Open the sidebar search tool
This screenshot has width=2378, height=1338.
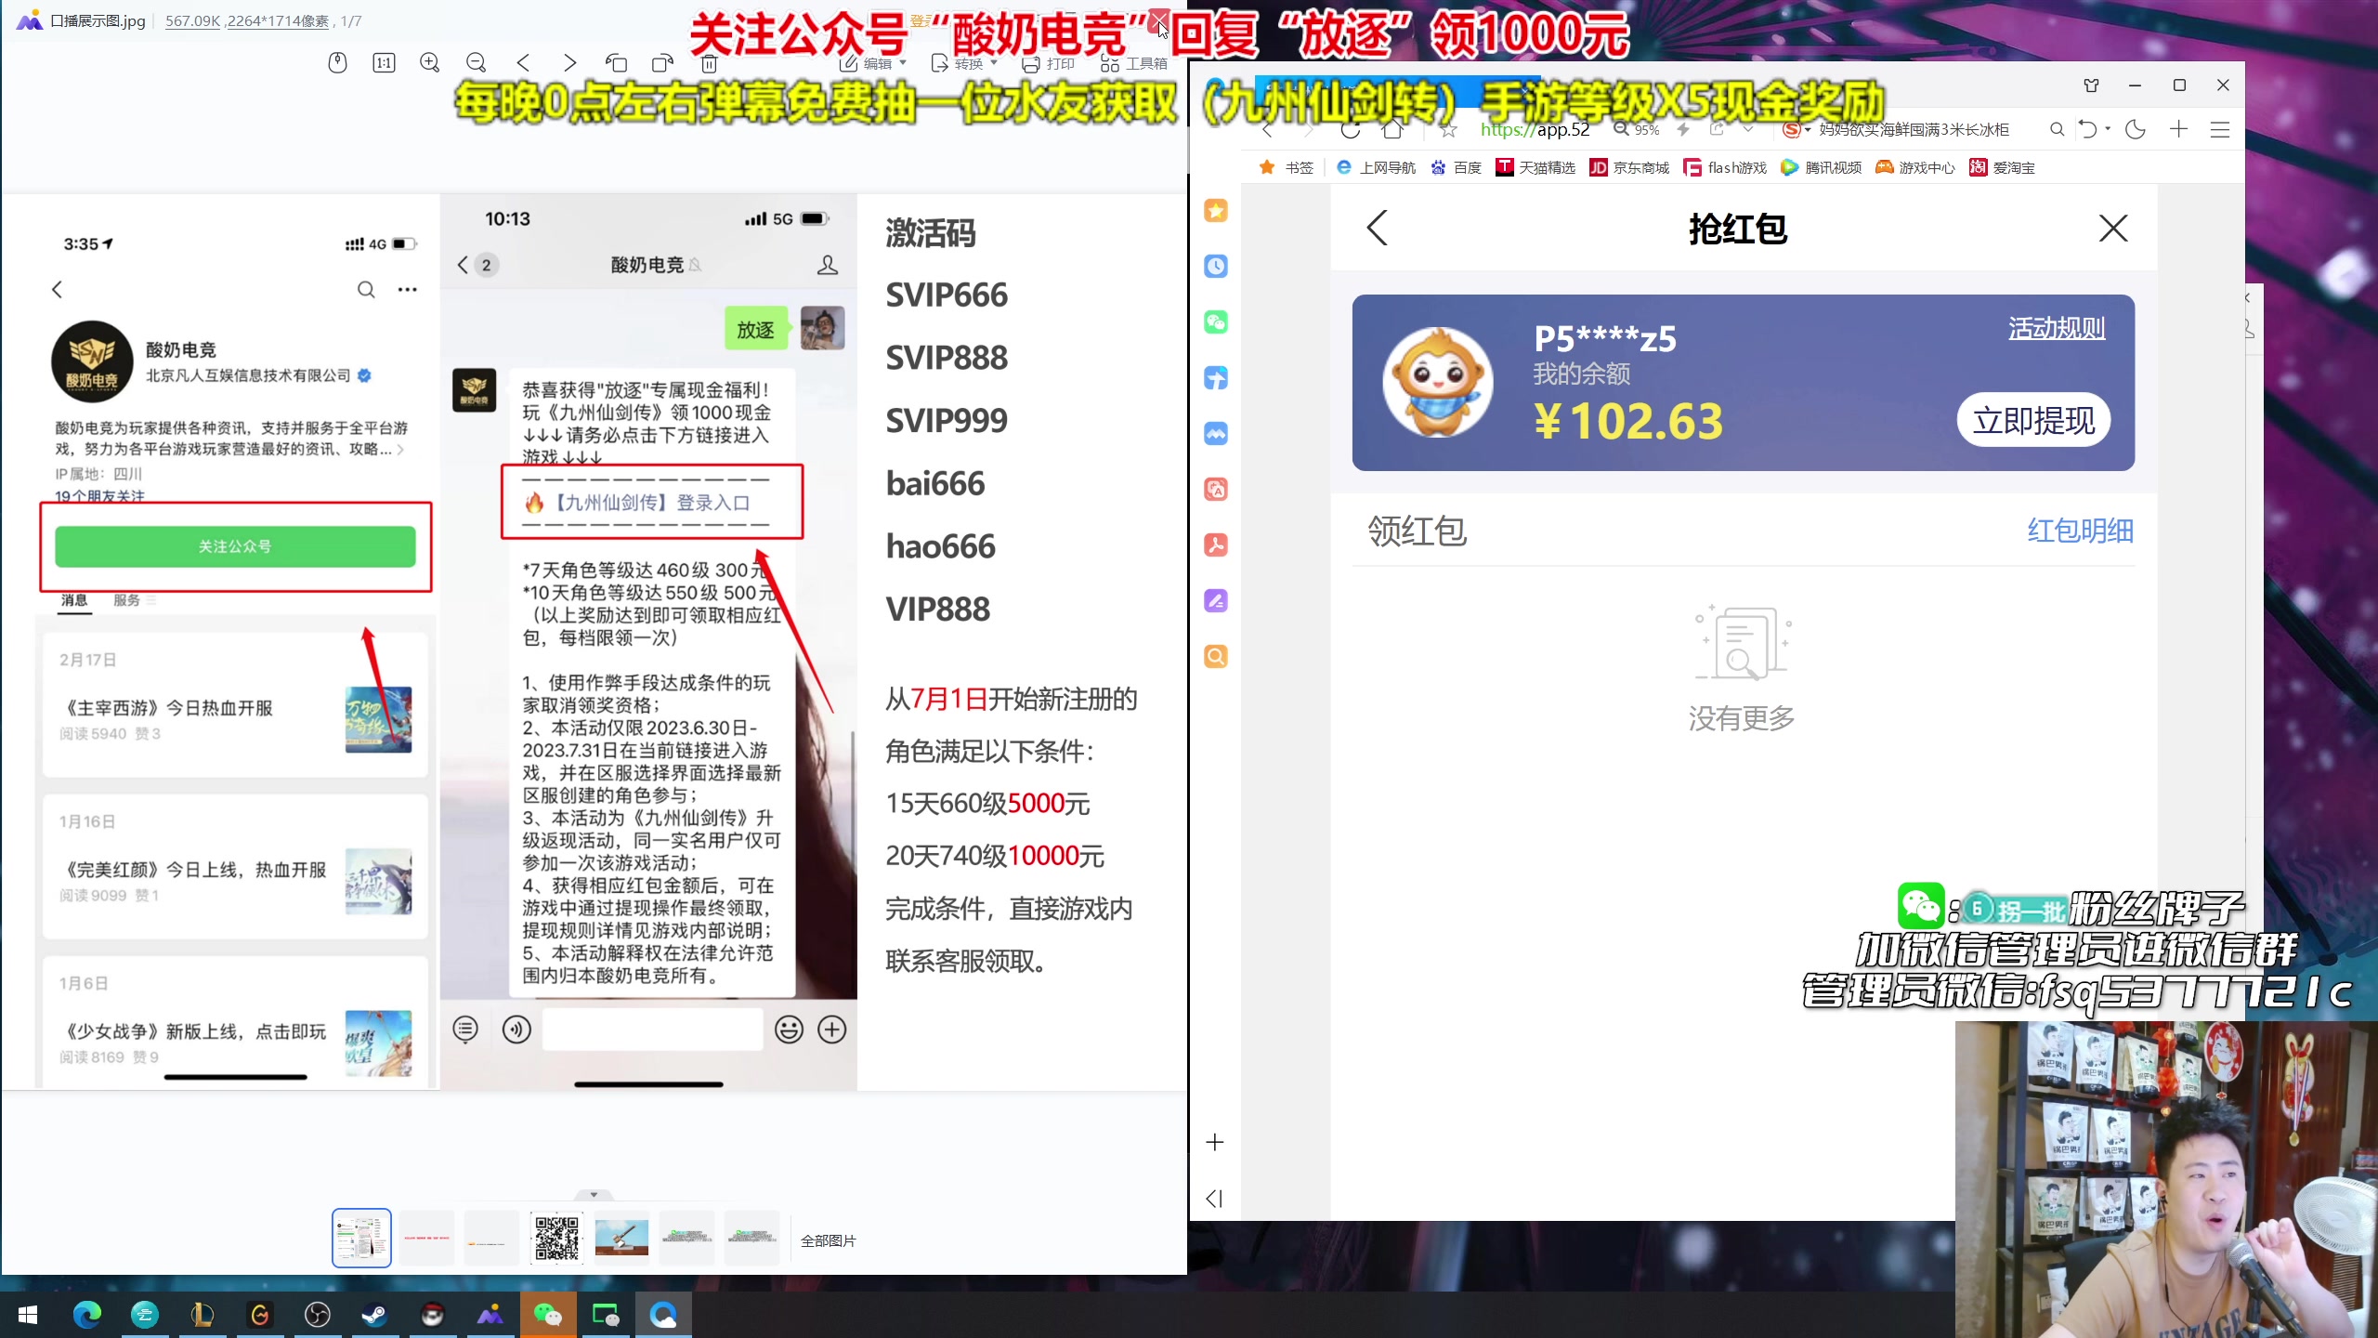pyautogui.click(x=1215, y=656)
